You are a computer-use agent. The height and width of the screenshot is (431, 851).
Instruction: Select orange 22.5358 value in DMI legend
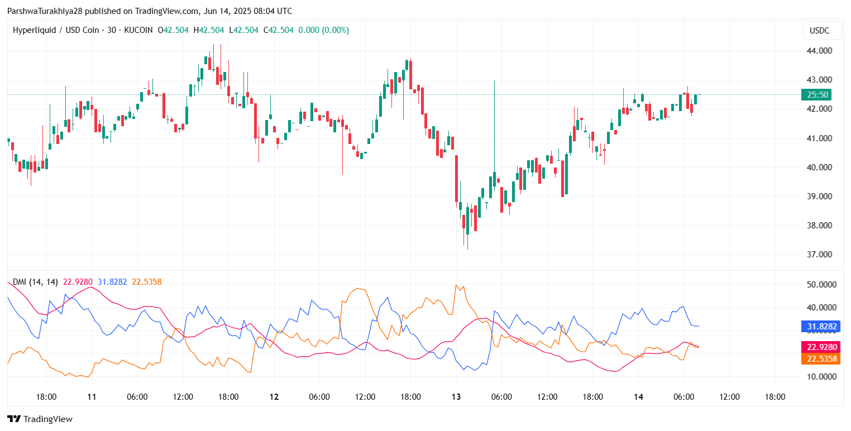click(x=146, y=282)
